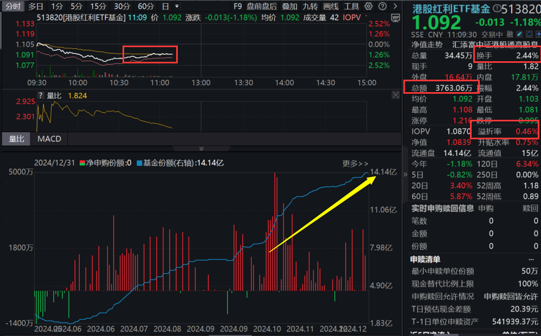This screenshot has width=541, height=336.
Task: Click the IOPV 1.0870 value
Action: [459, 132]
